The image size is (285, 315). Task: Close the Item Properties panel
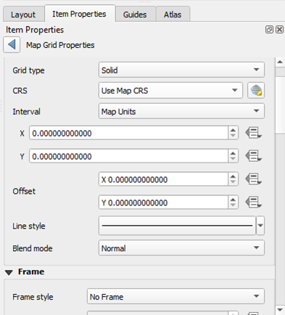coord(279,30)
